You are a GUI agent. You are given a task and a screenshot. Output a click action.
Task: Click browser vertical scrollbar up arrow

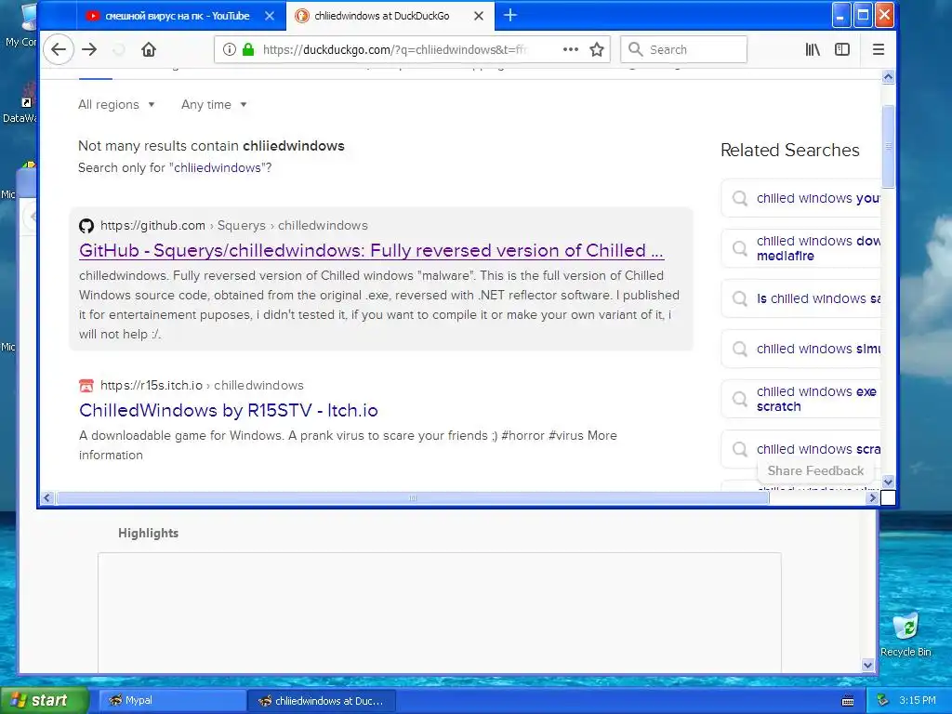click(888, 77)
